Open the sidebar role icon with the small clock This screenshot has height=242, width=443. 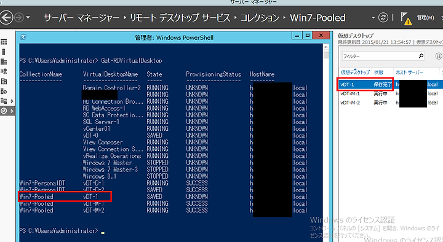point(4,92)
